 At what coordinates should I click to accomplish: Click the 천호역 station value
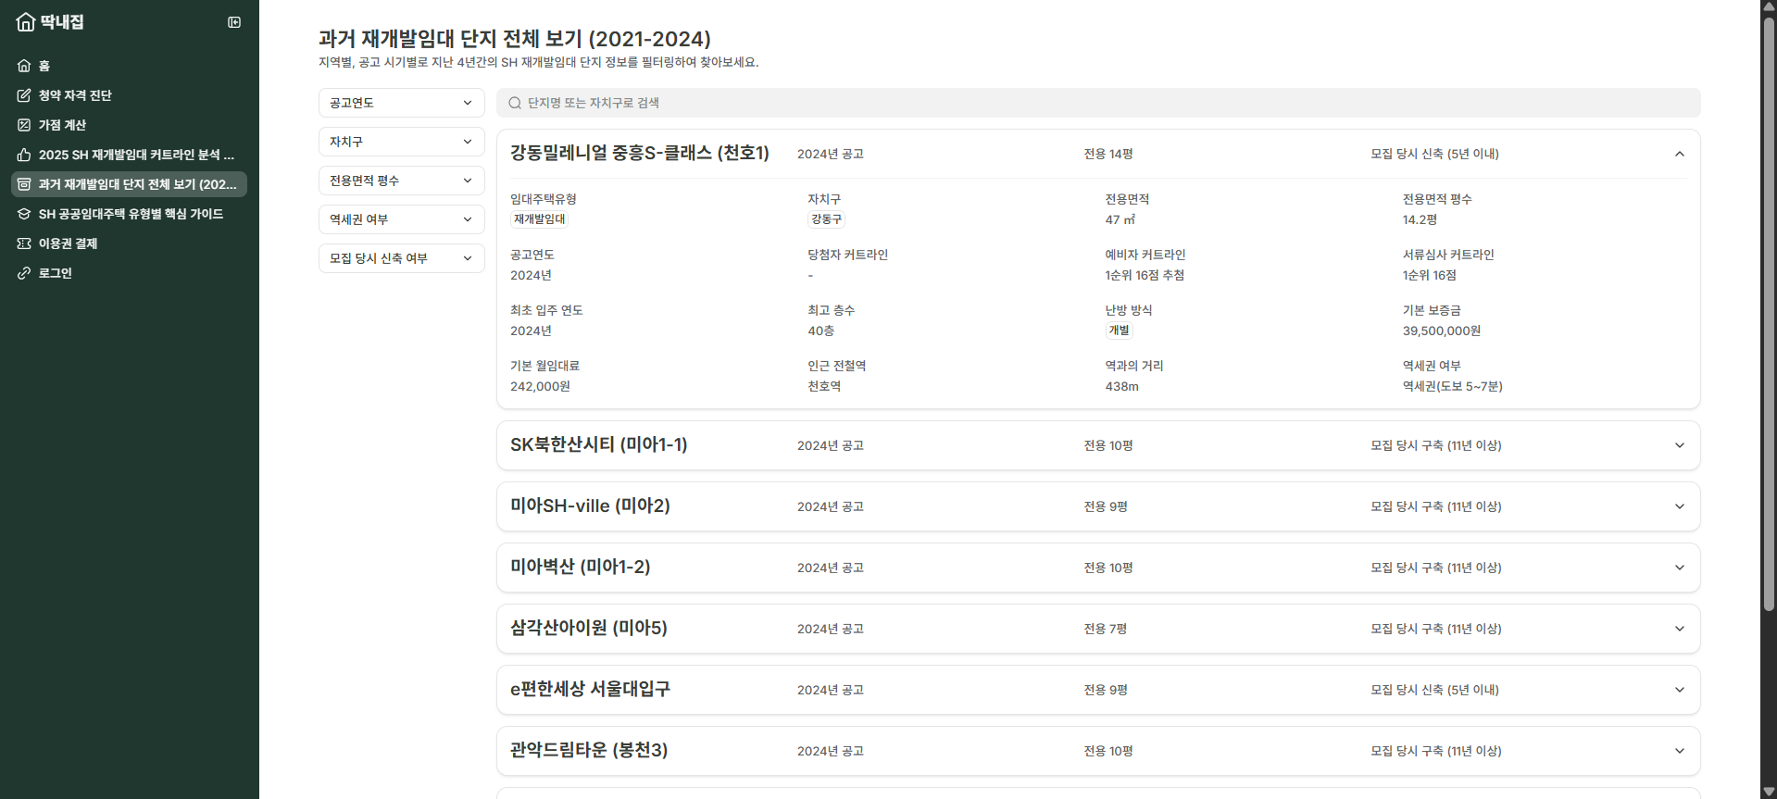[824, 386]
